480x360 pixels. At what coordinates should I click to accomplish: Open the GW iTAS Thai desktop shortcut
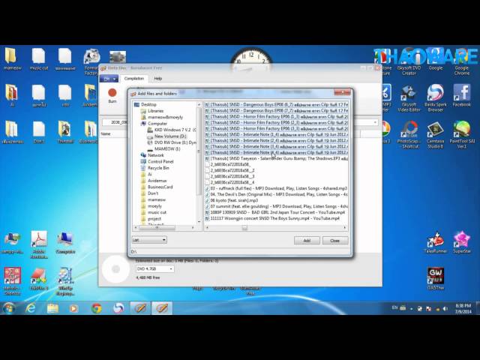pyautogui.click(x=435, y=279)
